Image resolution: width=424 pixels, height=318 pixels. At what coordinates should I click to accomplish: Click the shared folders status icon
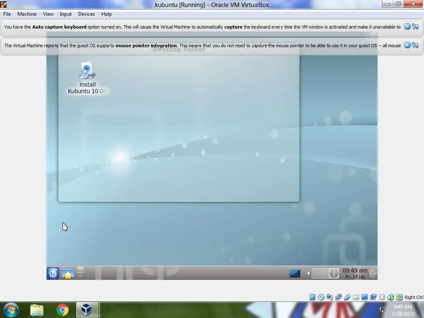(x=356, y=297)
